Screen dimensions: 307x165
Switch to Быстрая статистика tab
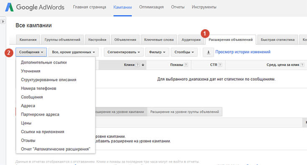[x=278, y=40]
